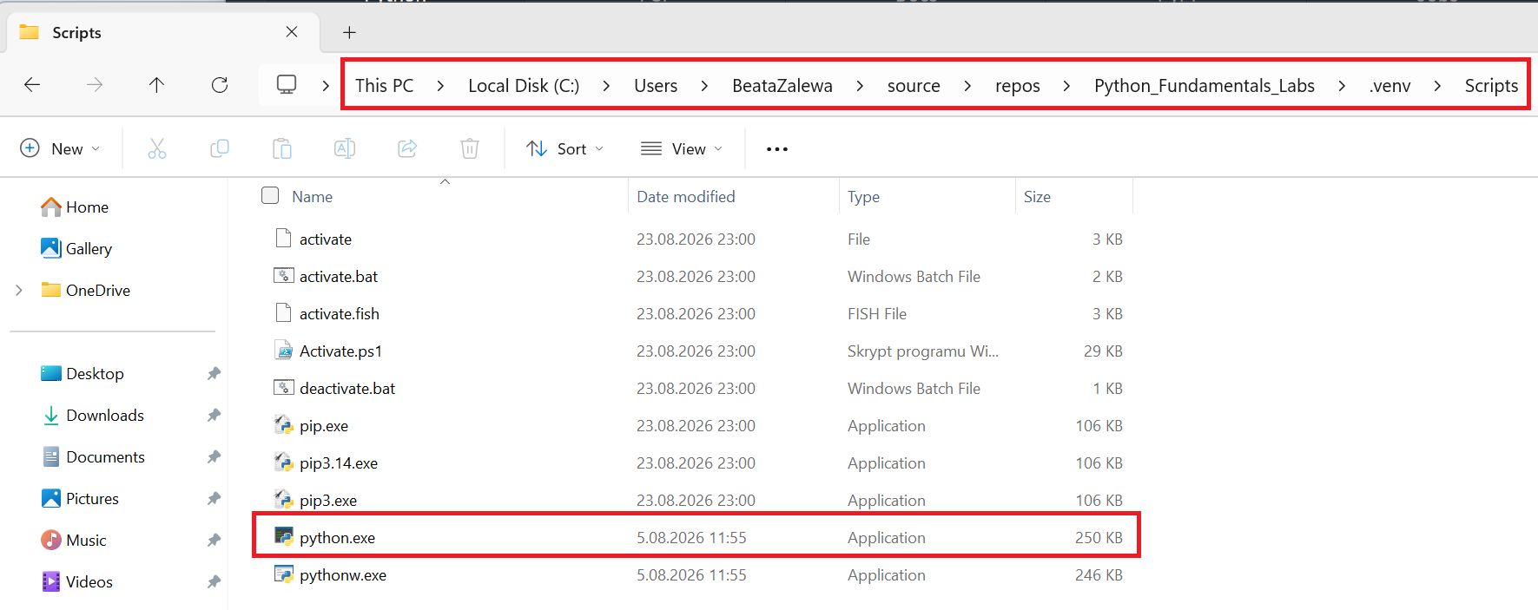Click the Delete trash icon
The height and width of the screenshot is (610, 1538).
coord(470,148)
